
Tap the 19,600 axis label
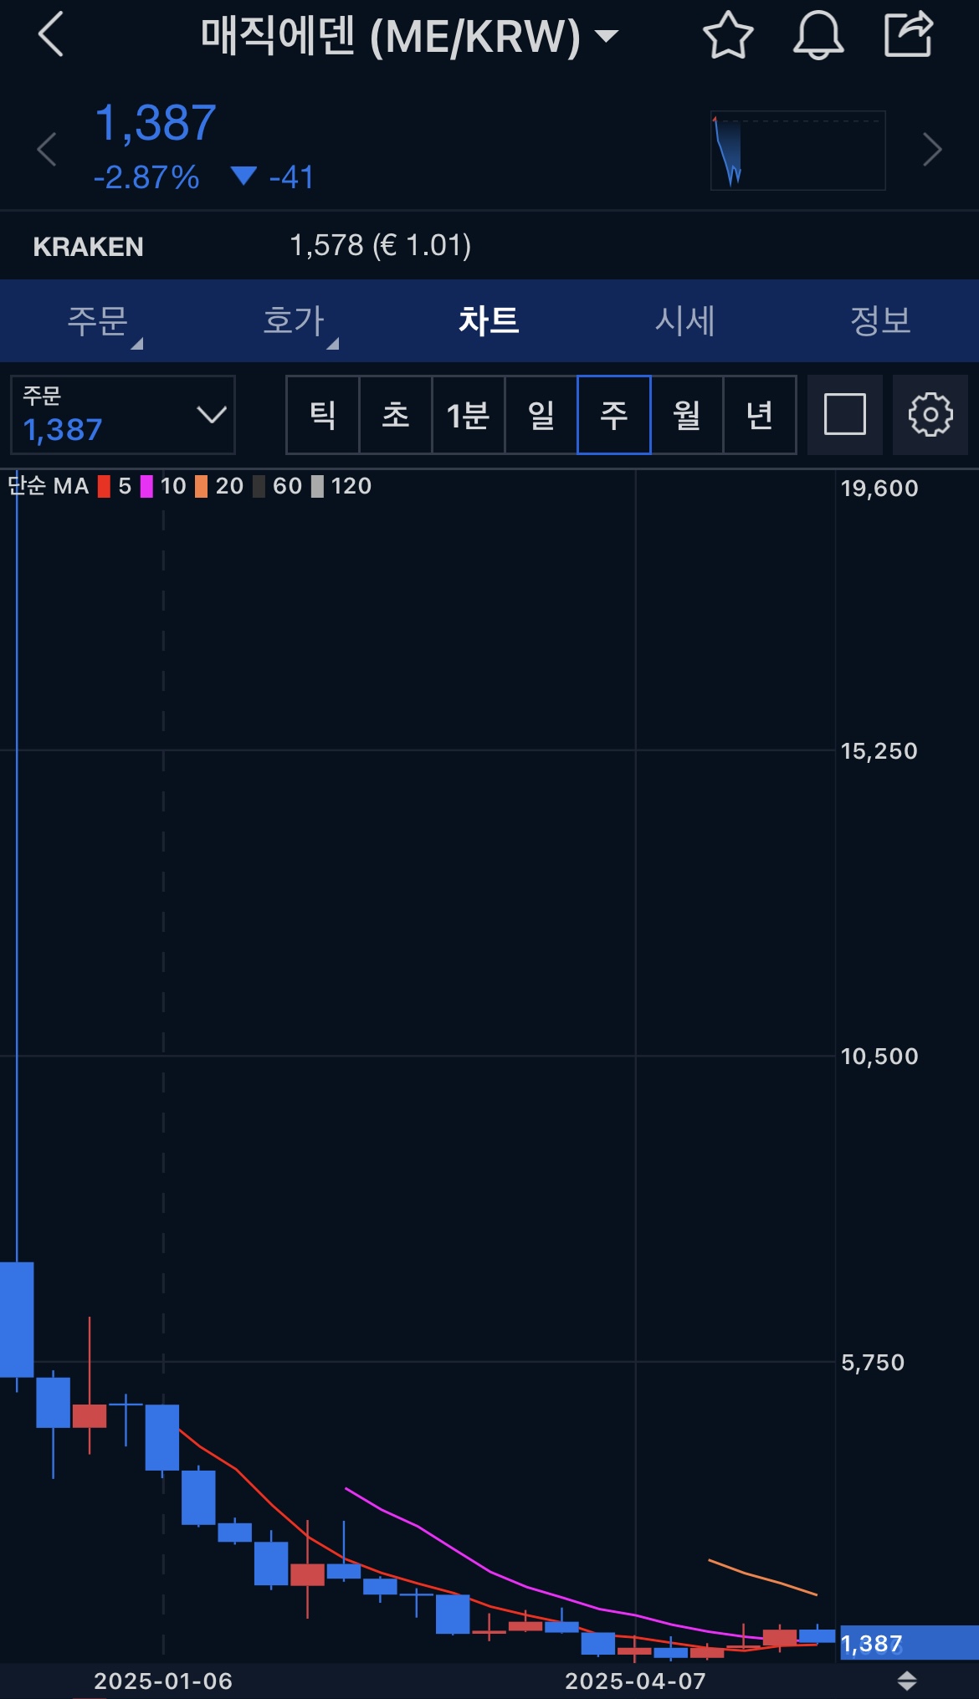pyautogui.click(x=879, y=489)
